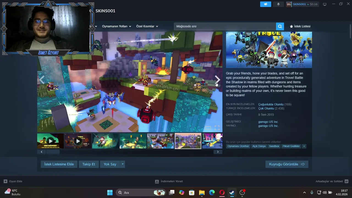This screenshot has height=198, width=352.
Task: Open the Oynaması Ücretsiz tag
Action: coord(238,146)
